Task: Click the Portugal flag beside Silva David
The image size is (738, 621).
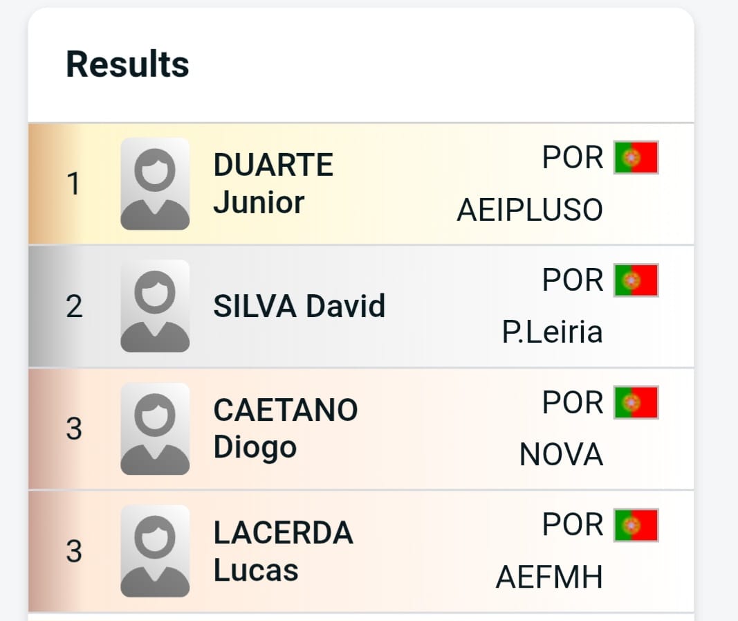Action: click(636, 280)
